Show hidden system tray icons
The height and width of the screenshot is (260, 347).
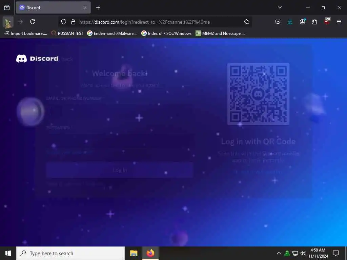279,253
